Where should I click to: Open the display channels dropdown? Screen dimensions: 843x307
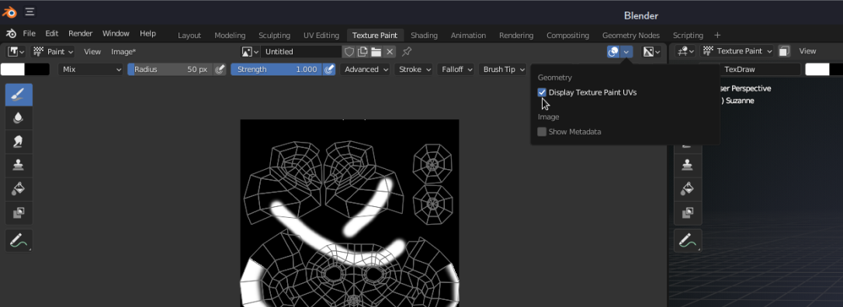click(651, 51)
